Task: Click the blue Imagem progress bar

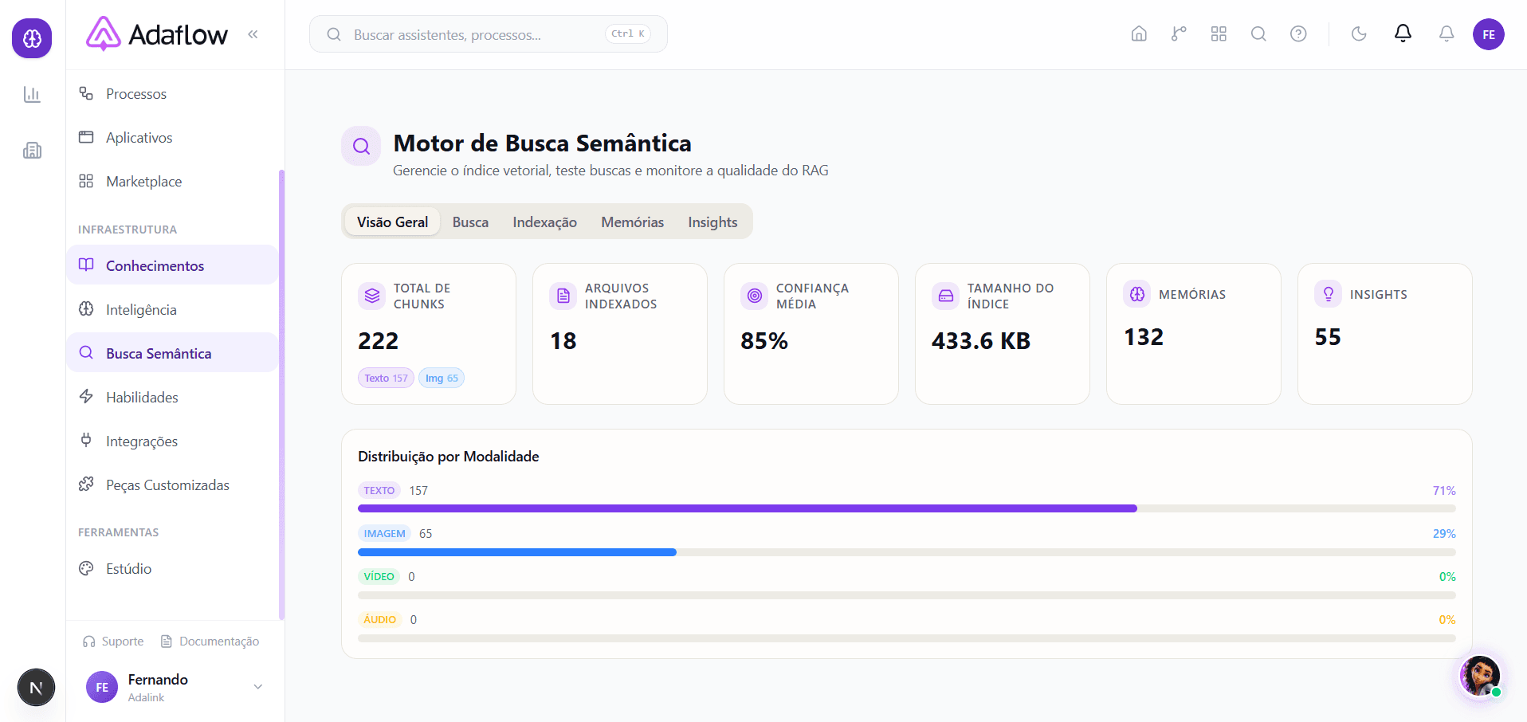Action: 517,551
